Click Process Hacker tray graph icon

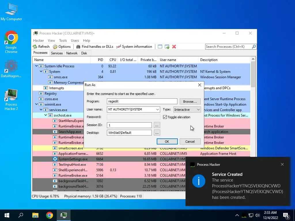[244, 215]
